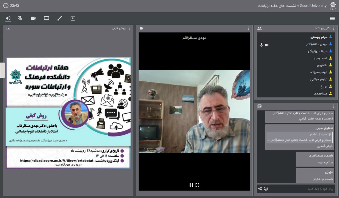Click the presentation panel play-box icon

pyautogui.click(x=8, y=28)
